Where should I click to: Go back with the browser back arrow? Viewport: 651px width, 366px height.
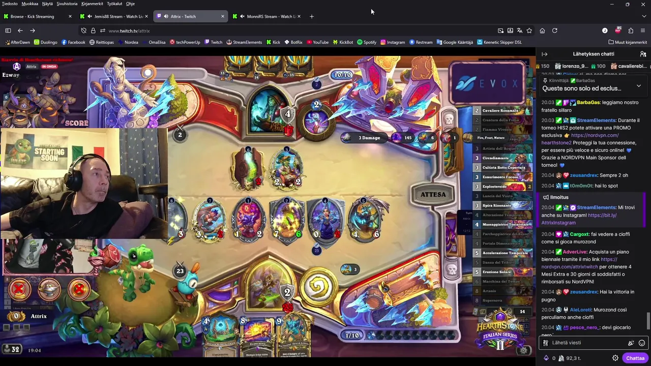pyautogui.click(x=20, y=30)
